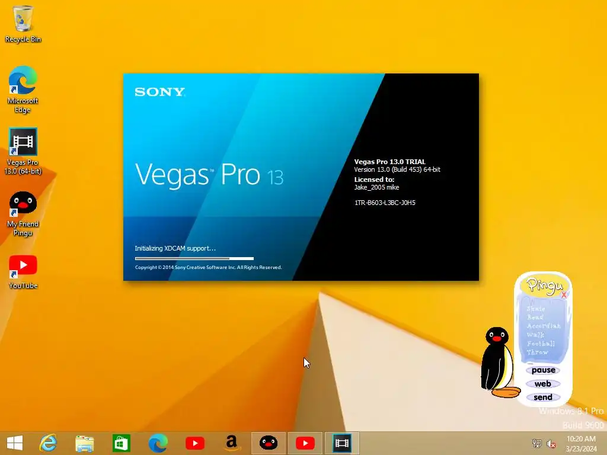This screenshot has width=607, height=455.
Task: Click the Pingu logo title on widget
Action: tap(544, 286)
